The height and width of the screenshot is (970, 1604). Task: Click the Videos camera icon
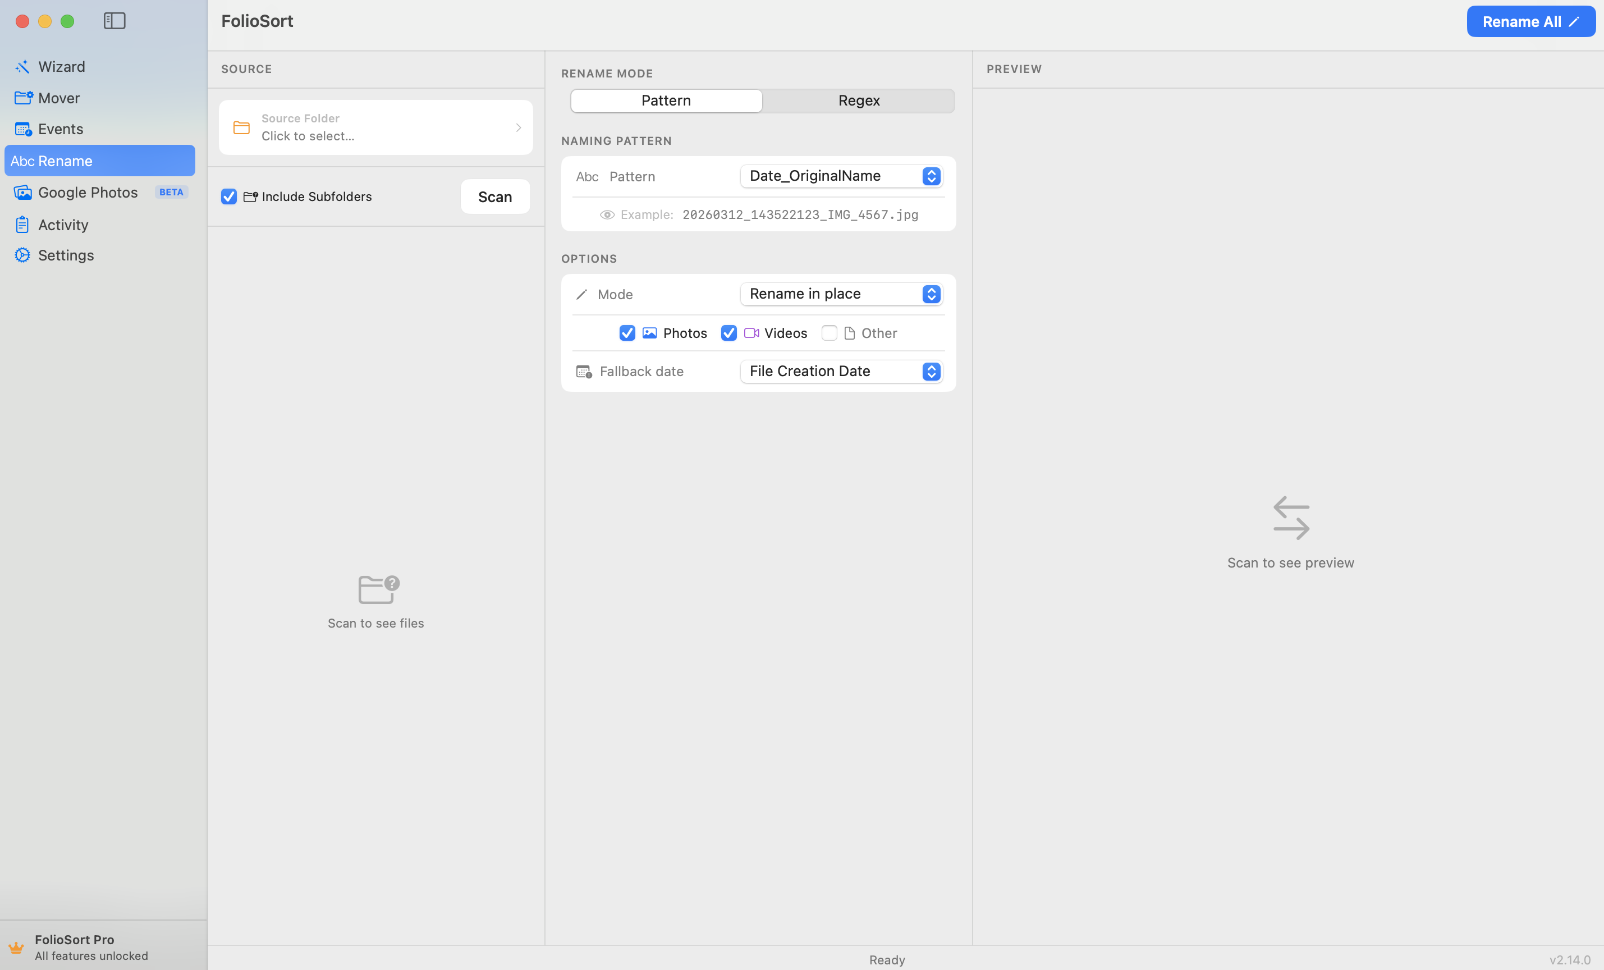pyautogui.click(x=751, y=333)
